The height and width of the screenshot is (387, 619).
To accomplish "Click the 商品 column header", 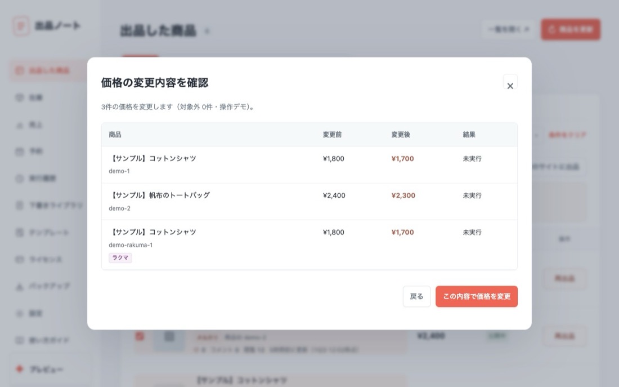I will point(115,135).
